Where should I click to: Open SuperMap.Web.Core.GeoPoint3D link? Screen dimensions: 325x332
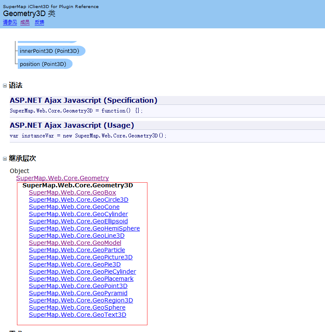click(x=78, y=286)
